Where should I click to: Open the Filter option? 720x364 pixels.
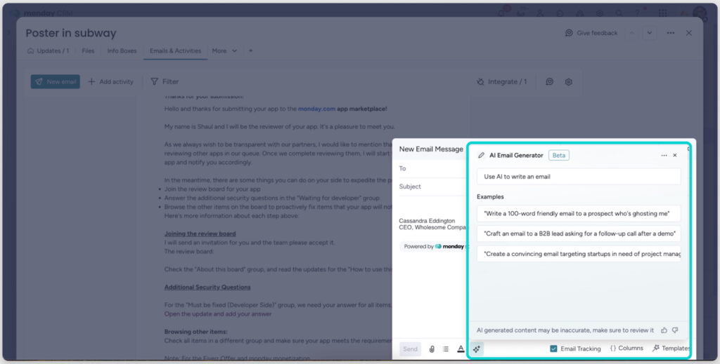pyautogui.click(x=165, y=81)
